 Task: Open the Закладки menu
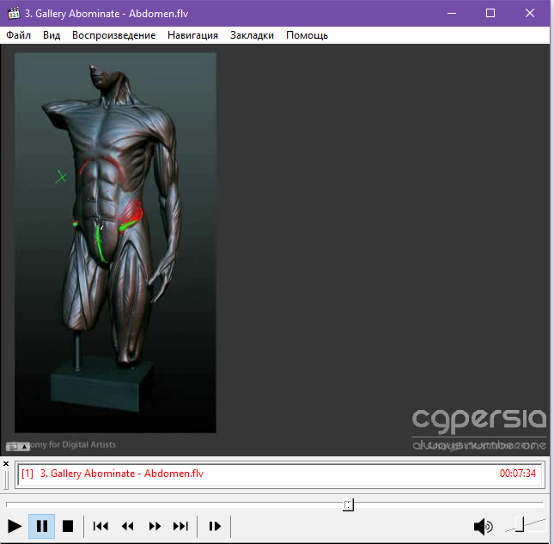[x=252, y=35]
